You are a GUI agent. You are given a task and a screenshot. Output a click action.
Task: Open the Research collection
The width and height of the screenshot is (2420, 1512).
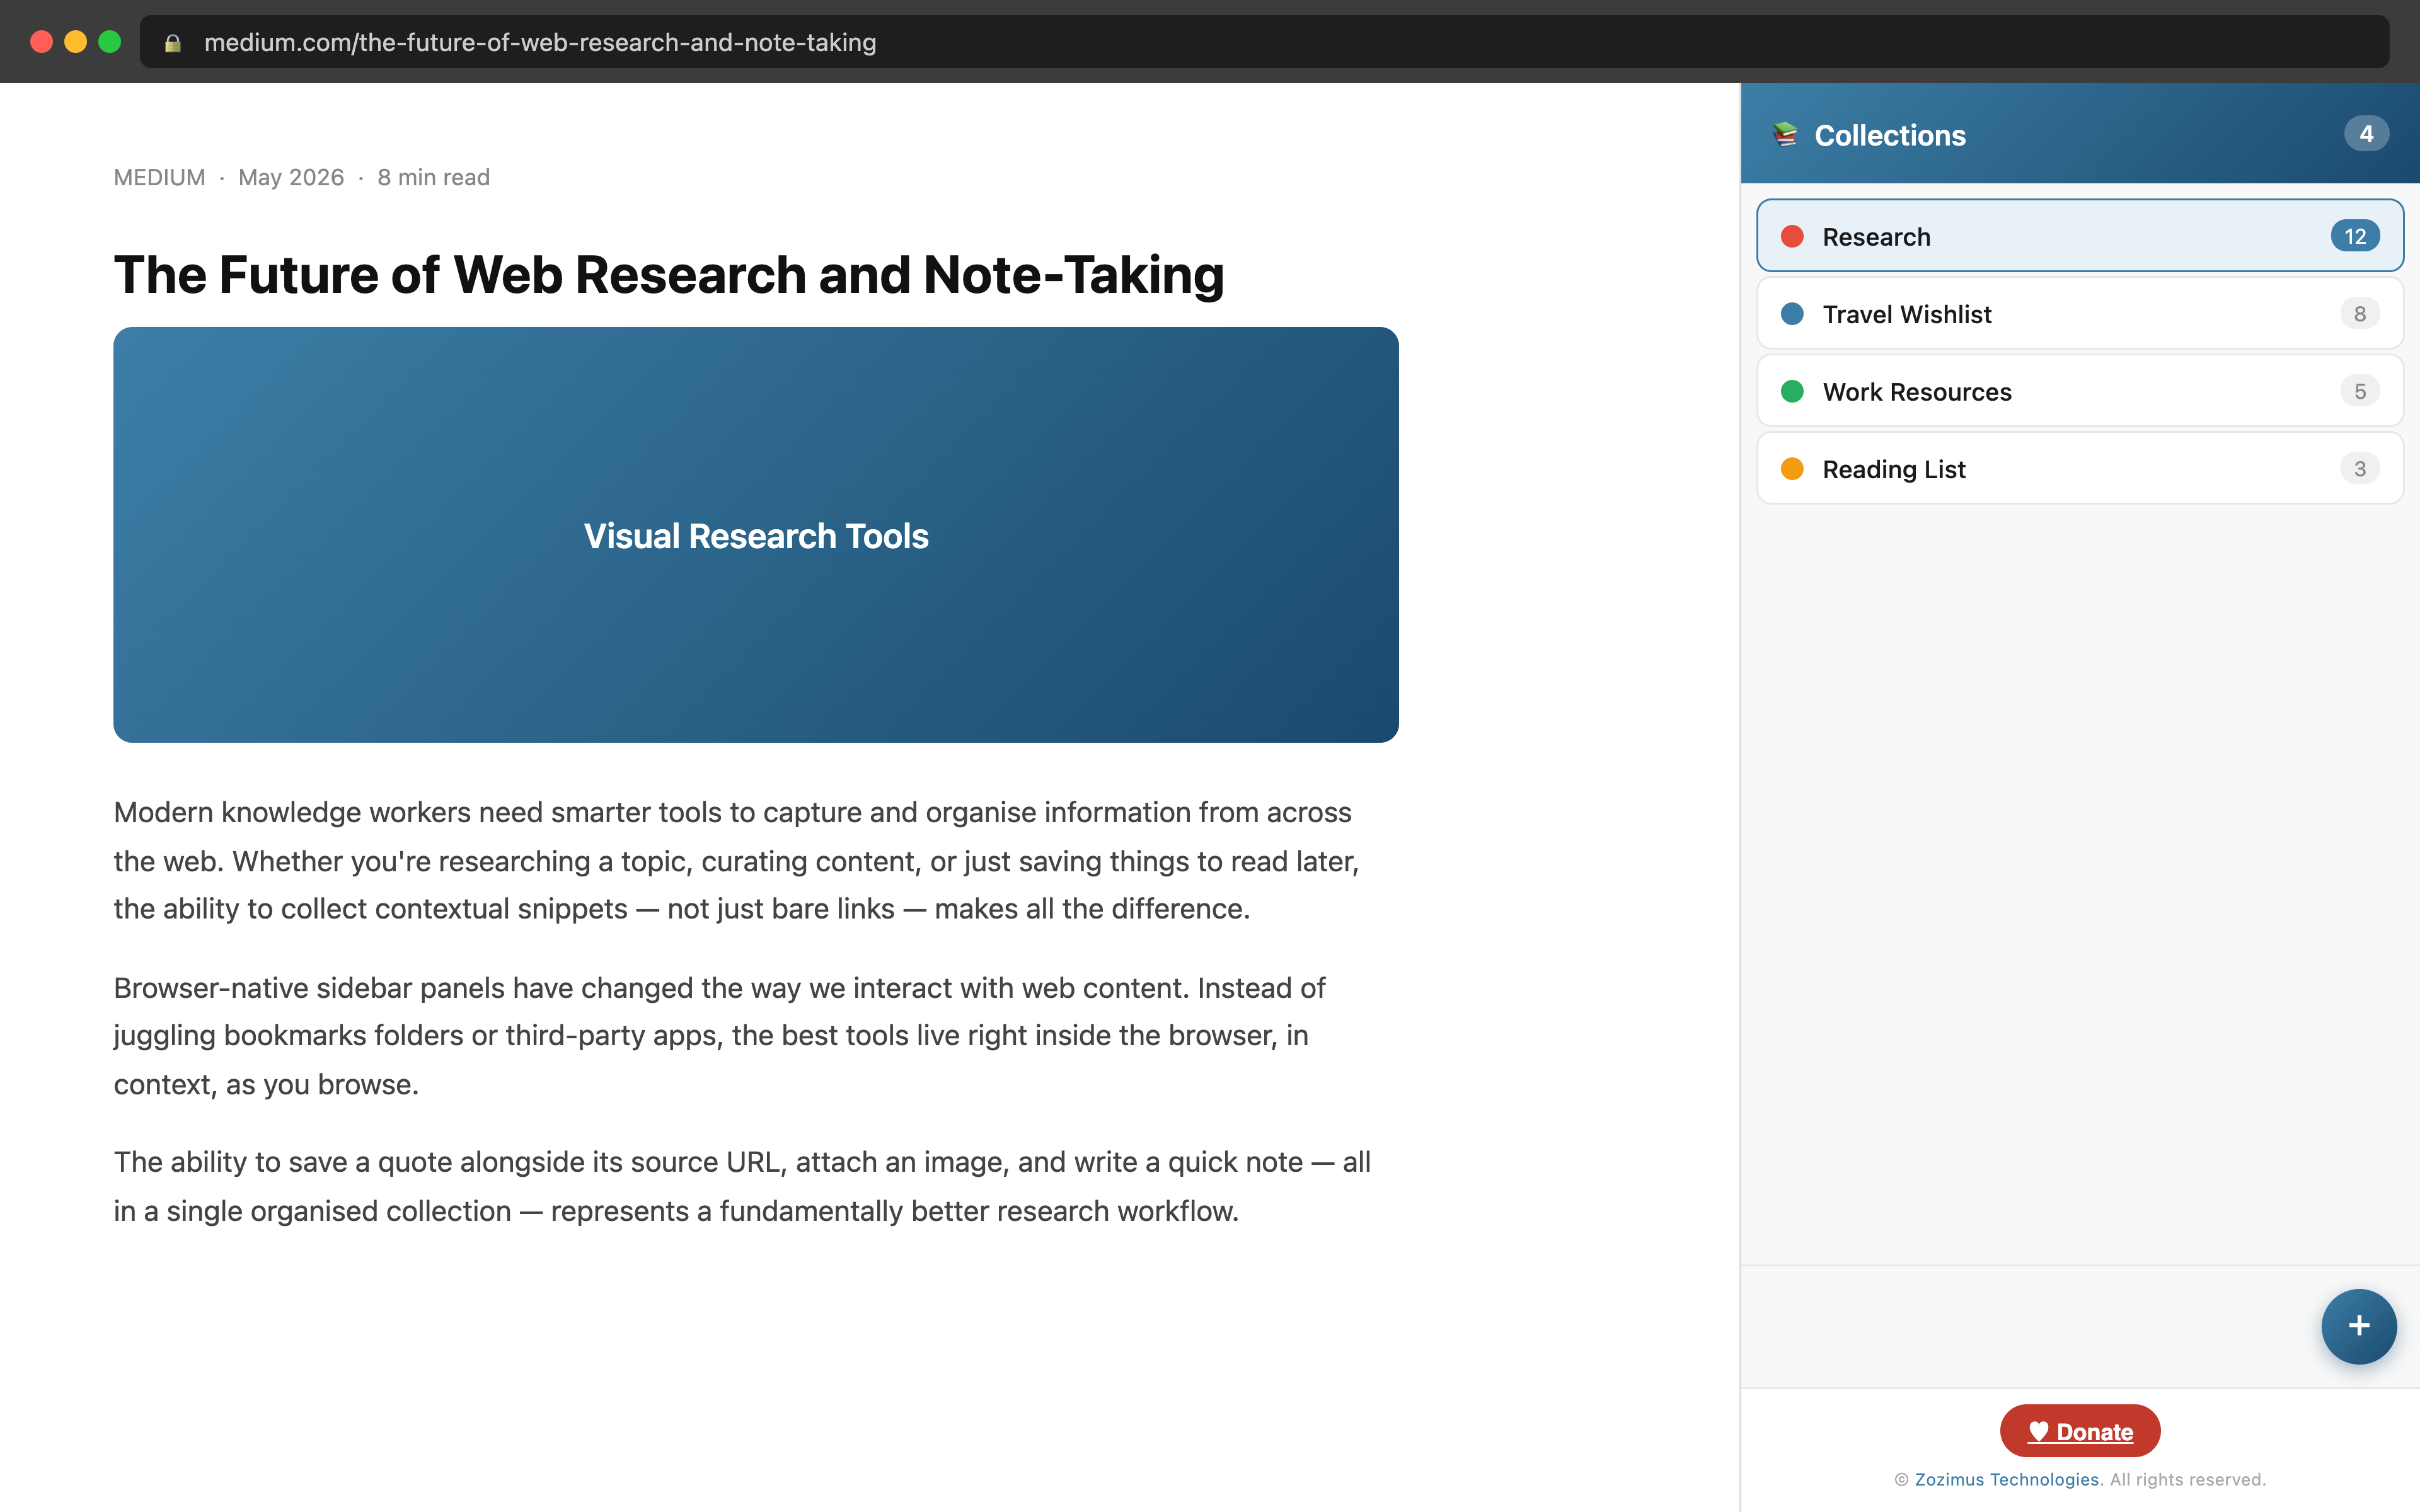2079,236
